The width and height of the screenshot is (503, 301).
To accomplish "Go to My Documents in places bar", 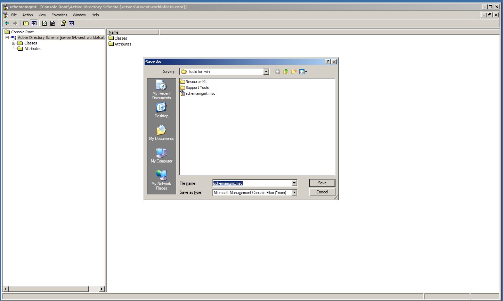I will coord(162,133).
